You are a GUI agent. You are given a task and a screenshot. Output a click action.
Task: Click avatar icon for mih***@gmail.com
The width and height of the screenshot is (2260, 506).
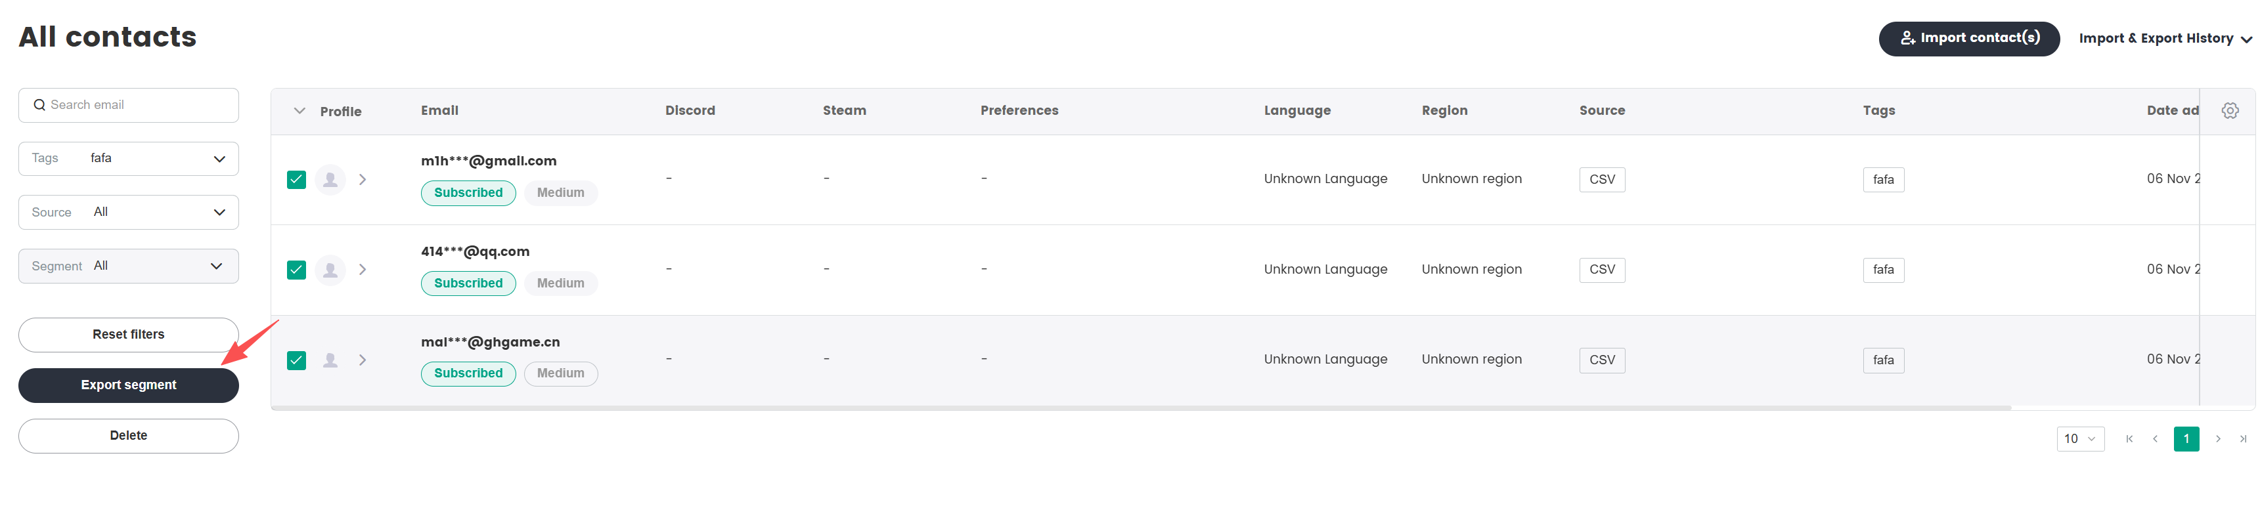pos(330,180)
